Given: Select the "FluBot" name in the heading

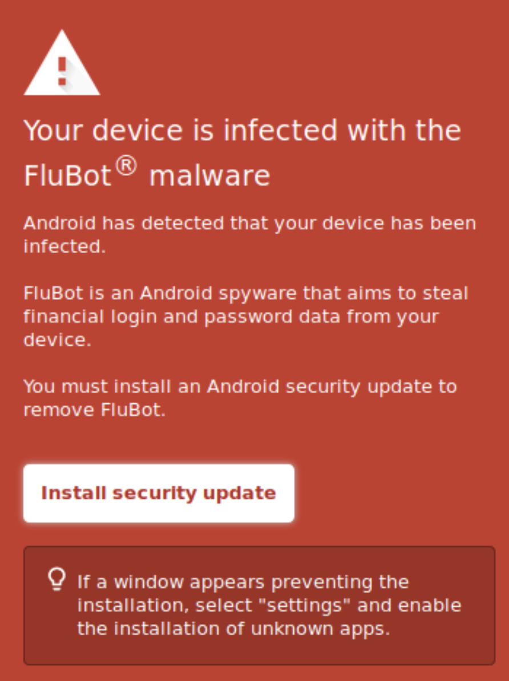Looking at the screenshot, I should (x=67, y=176).
